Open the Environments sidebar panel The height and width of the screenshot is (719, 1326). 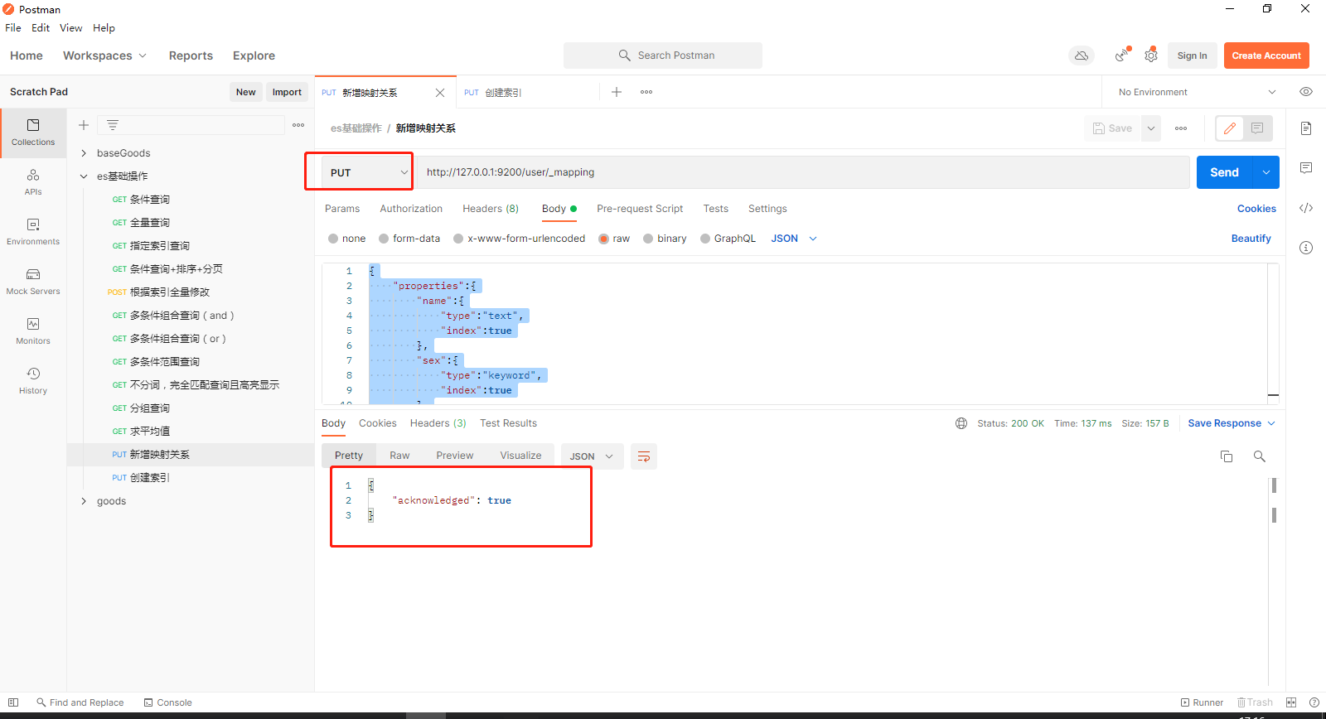pyautogui.click(x=33, y=232)
